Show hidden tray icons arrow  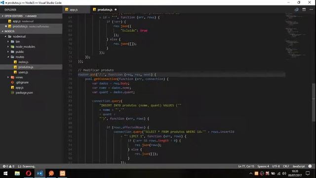pos(251,174)
